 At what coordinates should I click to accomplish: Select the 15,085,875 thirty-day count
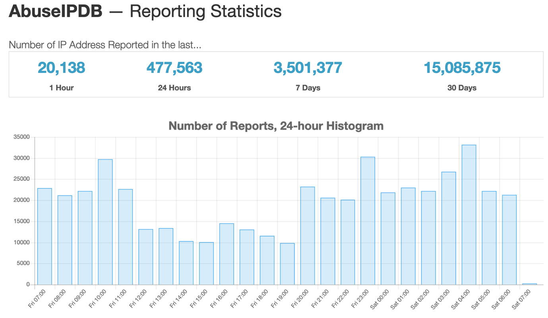pyautogui.click(x=462, y=68)
